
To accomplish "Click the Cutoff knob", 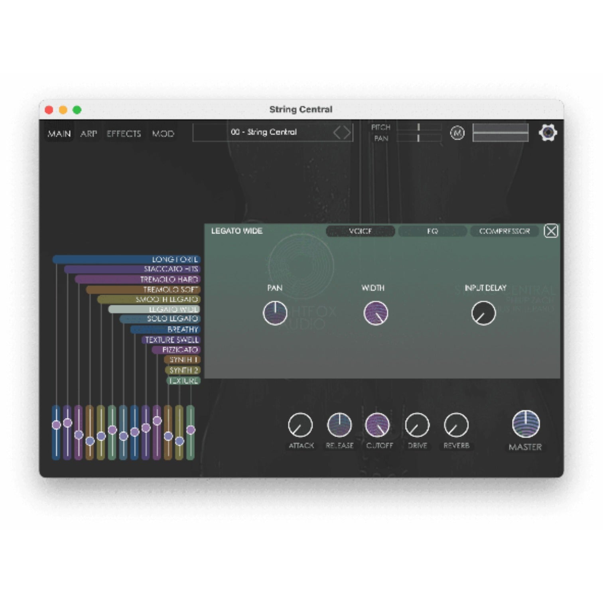I will pyautogui.click(x=377, y=425).
